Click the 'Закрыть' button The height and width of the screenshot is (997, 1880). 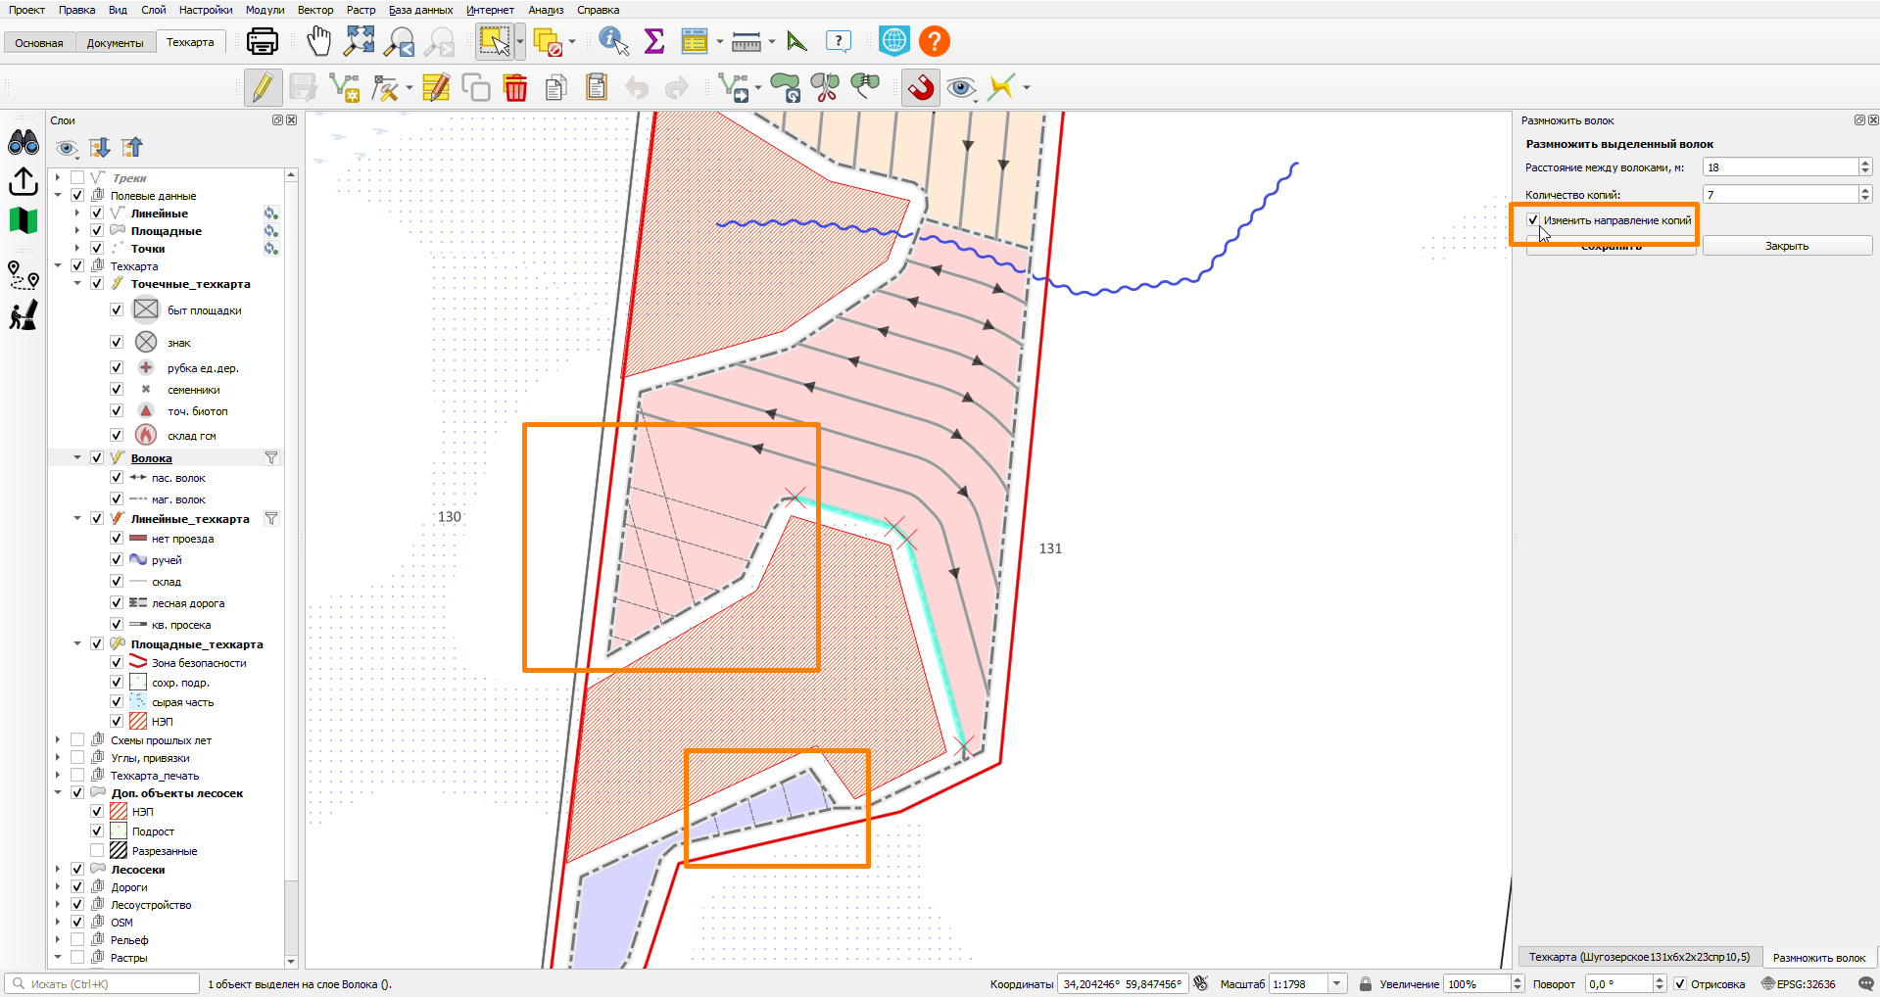[1787, 246]
